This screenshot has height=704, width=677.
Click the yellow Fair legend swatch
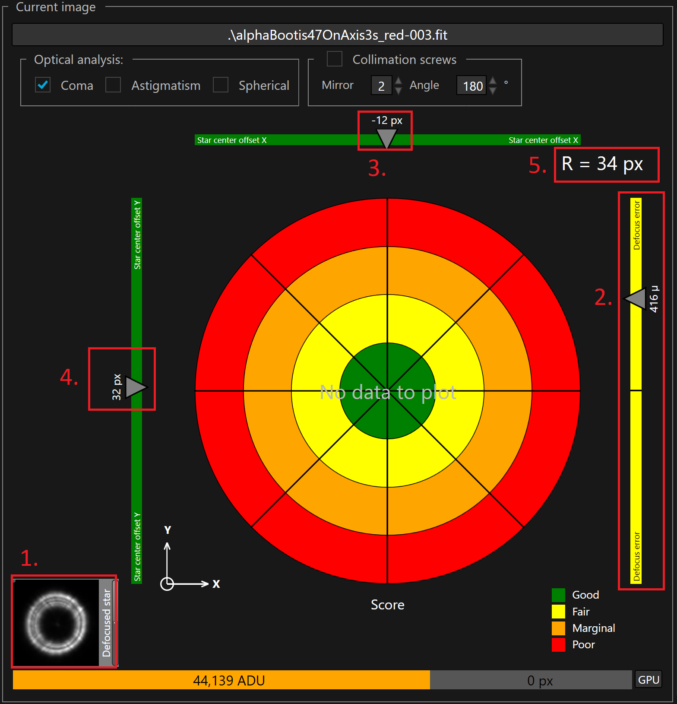[558, 612]
